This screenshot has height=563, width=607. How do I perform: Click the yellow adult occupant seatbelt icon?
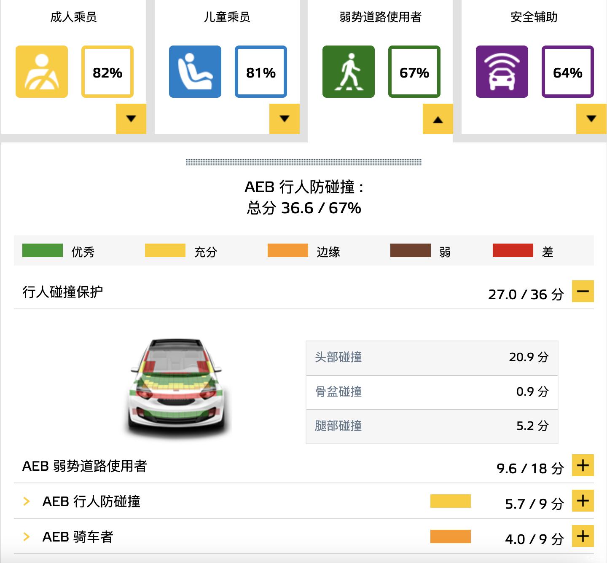tap(42, 72)
